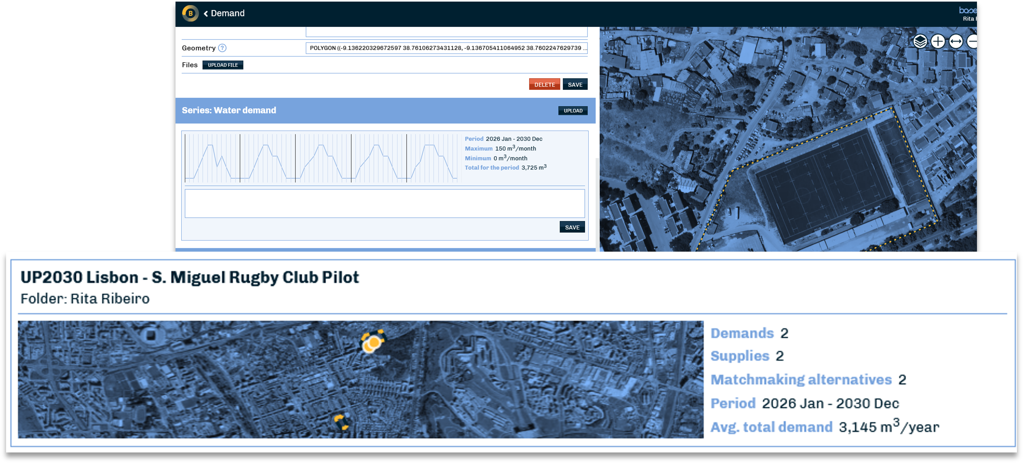
Task: Click 'Matchmaking alternatives' label
Action: (801, 380)
